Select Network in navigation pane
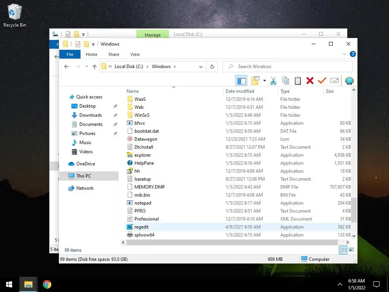The height and width of the screenshot is (292, 389). pyautogui.click(x=85, y=188)
